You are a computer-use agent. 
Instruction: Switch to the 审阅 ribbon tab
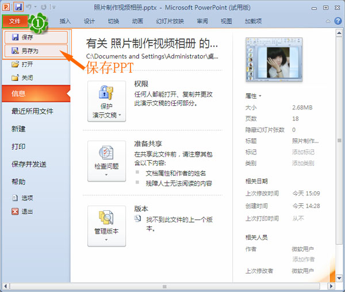pos(202,21)
